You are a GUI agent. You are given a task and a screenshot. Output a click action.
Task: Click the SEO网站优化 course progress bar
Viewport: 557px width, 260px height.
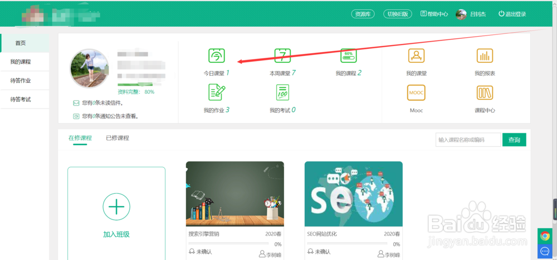[x=347, y=243]
